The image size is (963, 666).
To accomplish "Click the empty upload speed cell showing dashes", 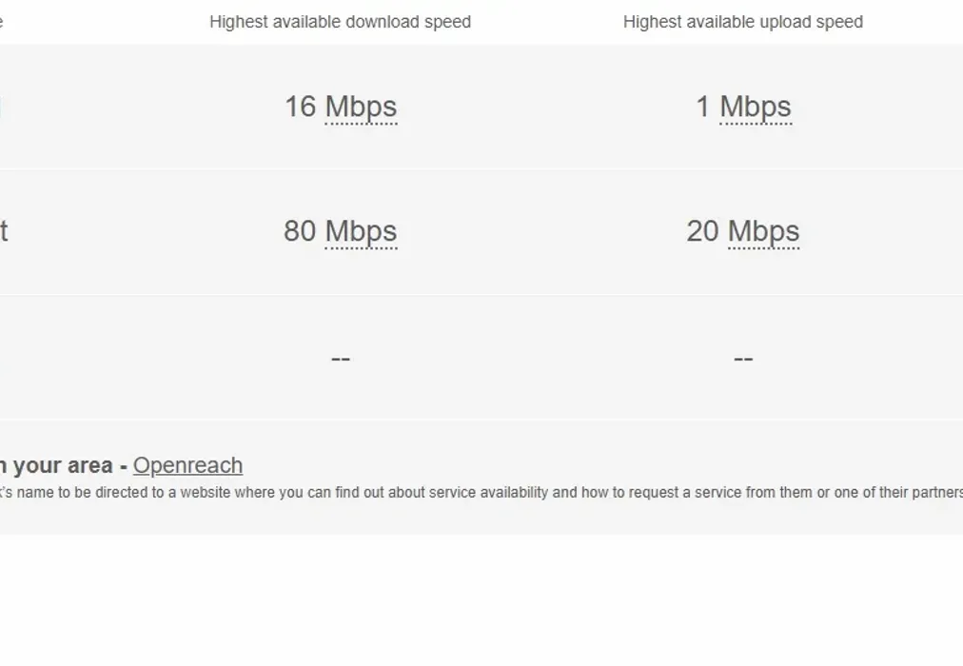I will tap(743, 357).
